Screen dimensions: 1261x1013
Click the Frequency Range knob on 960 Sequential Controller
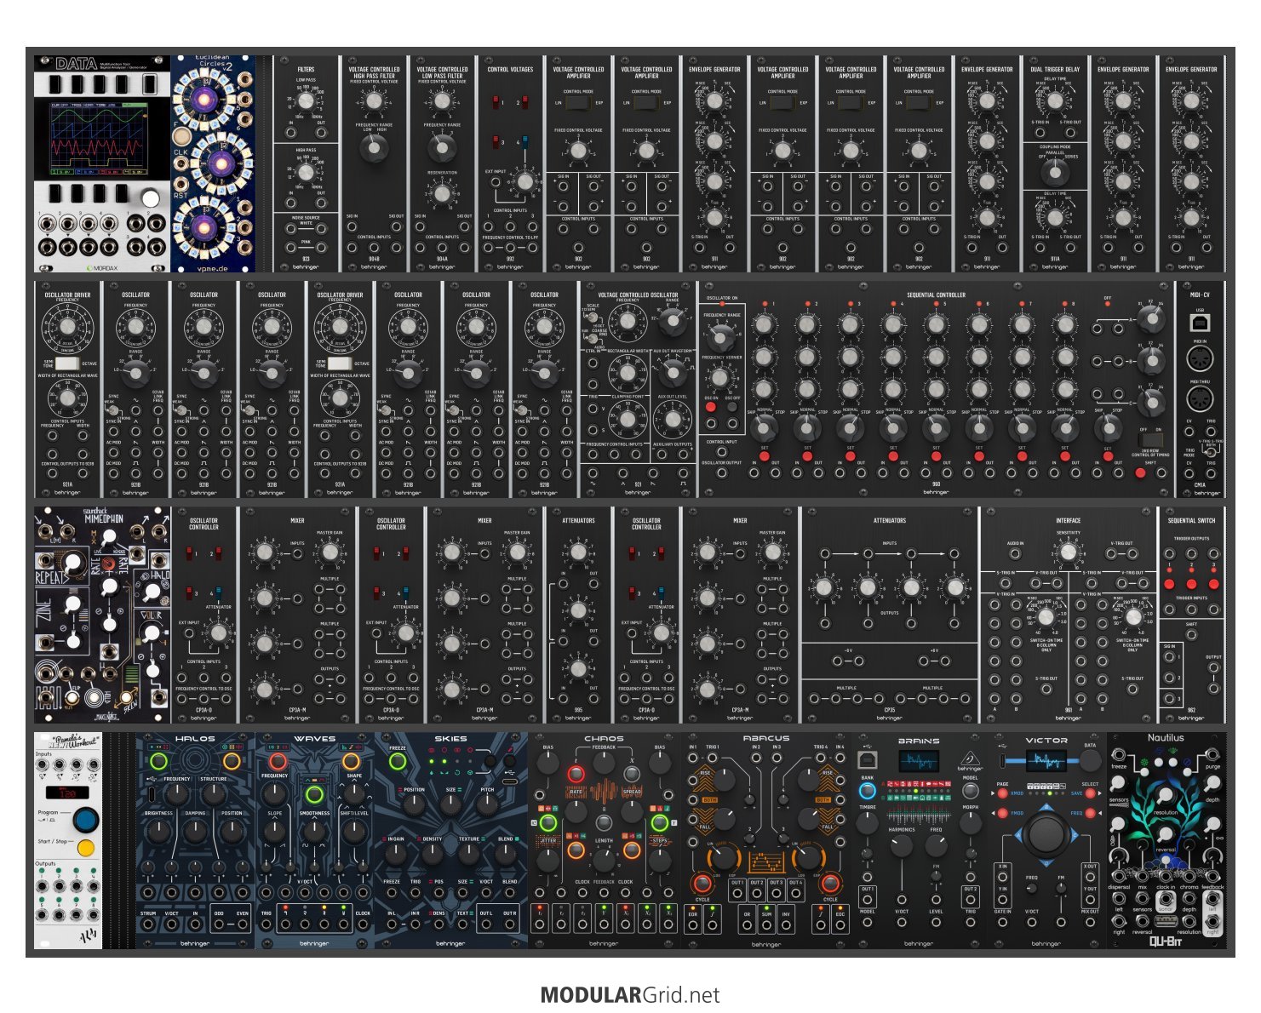click(x=720, y=337)
